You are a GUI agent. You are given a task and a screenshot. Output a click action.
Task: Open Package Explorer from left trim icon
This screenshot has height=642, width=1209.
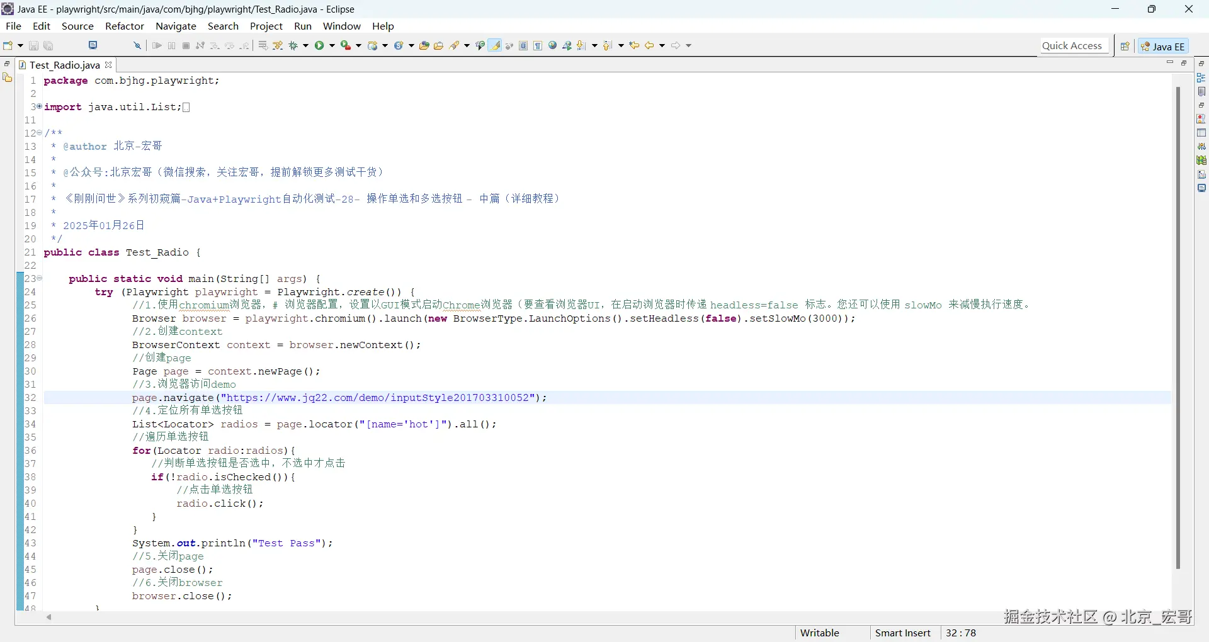click(7, 77)
